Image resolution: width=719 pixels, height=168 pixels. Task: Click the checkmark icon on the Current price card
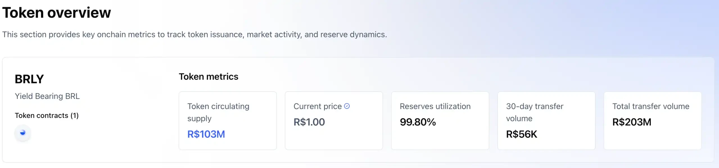coord(347,106)
